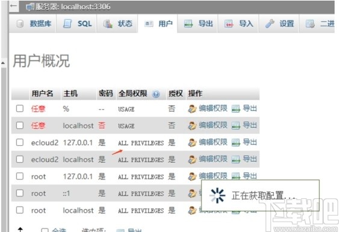This screenshot has height=232, width=340.
Task: Select the 用户 tab
Action: (x=158, y=24)
